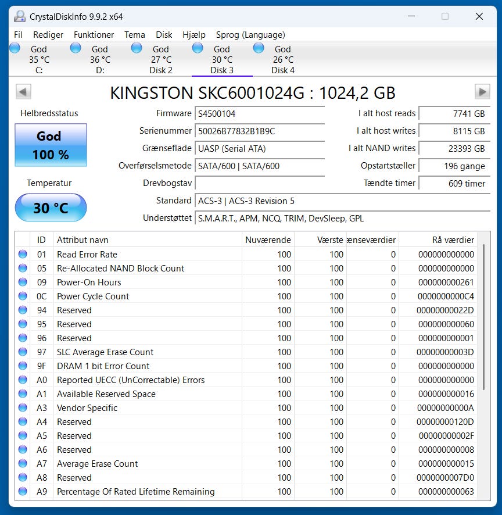Go to next disk with right arrow

coord(482,92)
